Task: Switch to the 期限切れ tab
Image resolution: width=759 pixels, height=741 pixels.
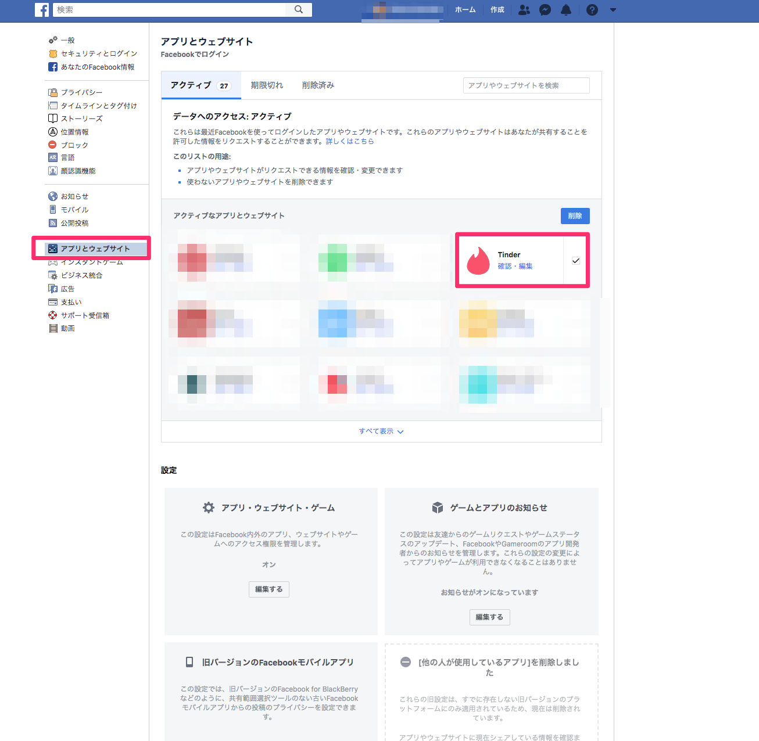Action: [267, 85]
